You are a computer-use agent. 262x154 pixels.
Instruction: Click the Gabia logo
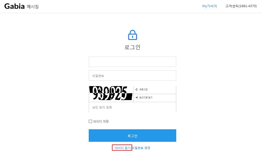coord(14,6)
